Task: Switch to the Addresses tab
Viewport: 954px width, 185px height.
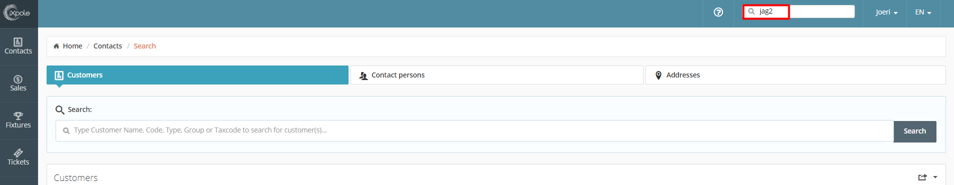Action: 796,75
